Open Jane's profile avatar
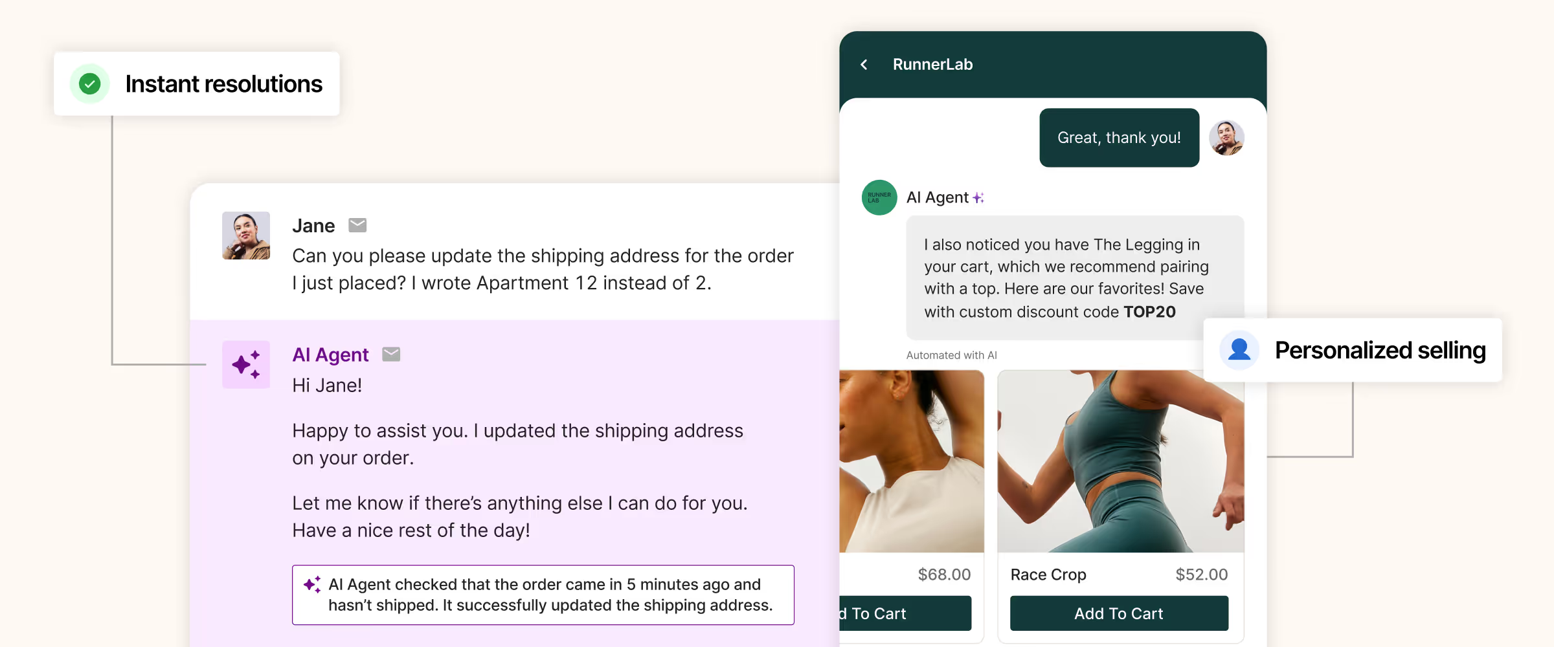The height and width of the screenshot is (647, 1554). (x=246, y=235)
